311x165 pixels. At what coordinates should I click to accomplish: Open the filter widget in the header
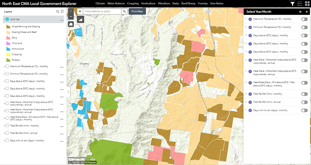[292, 4]
